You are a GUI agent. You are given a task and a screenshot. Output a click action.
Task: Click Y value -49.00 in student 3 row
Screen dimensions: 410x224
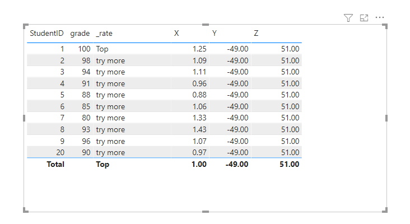pyautogui.click(x=237, y=72)
